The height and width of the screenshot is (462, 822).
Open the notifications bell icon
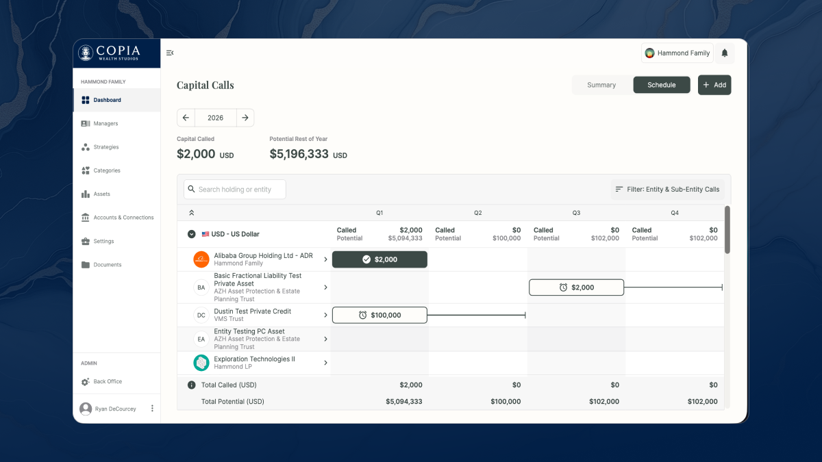(x=725, y=53)
